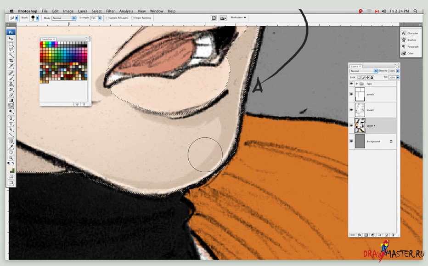The image size is (428, 266).
Task: Select the Gradient tool
Action: [11, 100]
